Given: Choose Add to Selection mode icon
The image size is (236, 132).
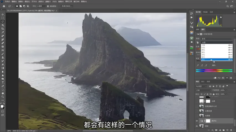Looking at the screenshot, I should point(20,6).
